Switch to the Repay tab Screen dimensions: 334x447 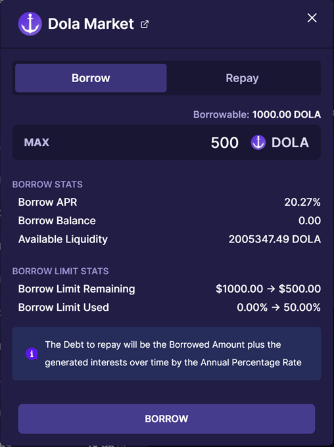[x=242, y=78]
